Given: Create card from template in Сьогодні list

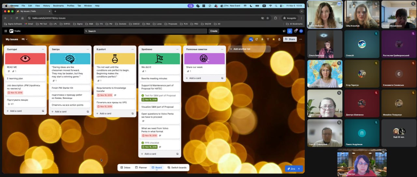Looking at the screenshot, I should (43, 111).
